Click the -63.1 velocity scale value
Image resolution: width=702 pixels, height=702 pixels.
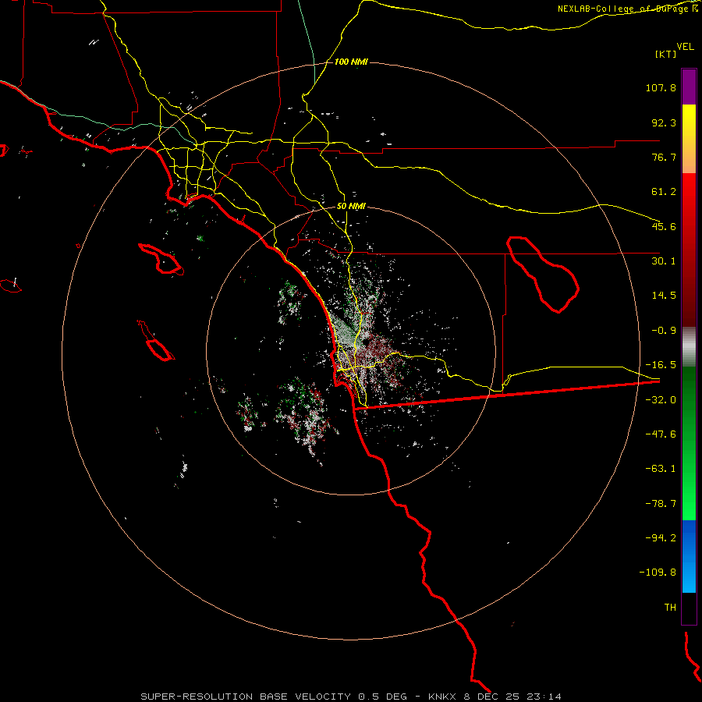coord(661,469)
